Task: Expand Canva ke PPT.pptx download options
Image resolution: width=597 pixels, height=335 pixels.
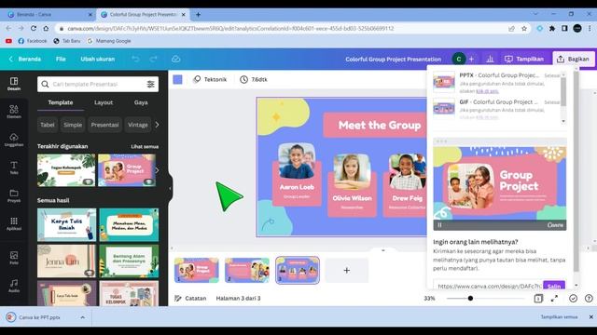Action: pos(83,317)
